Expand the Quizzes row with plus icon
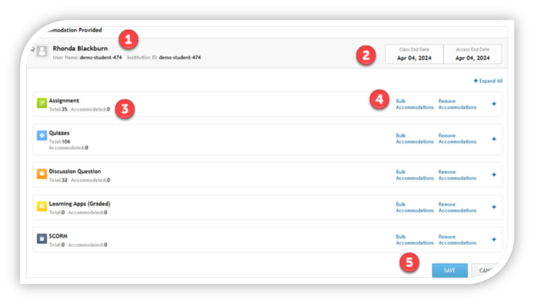The width and height of the screenshot is (535, 304). [x=494, y=138]
